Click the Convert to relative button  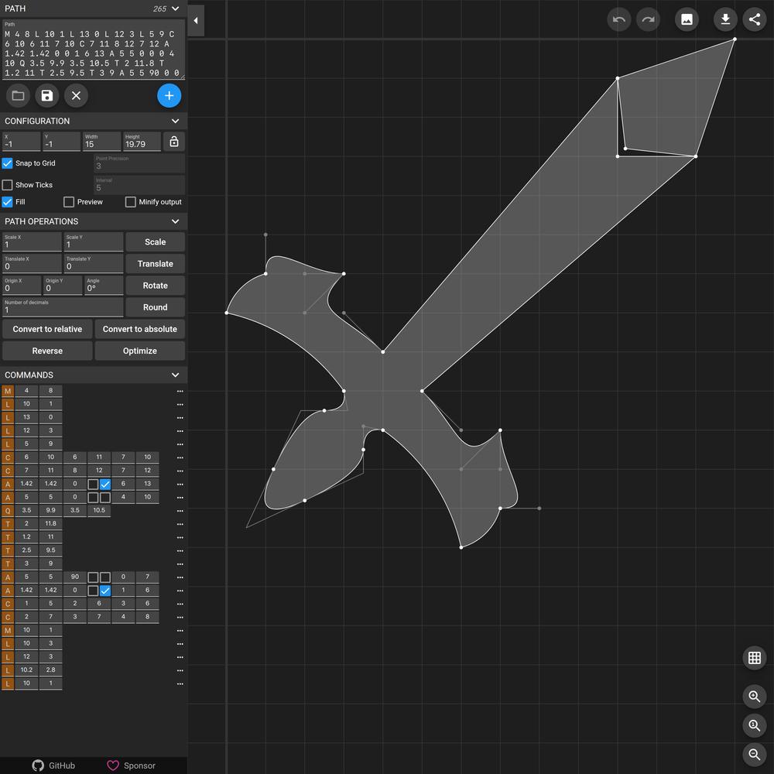[x=47, y=329]
